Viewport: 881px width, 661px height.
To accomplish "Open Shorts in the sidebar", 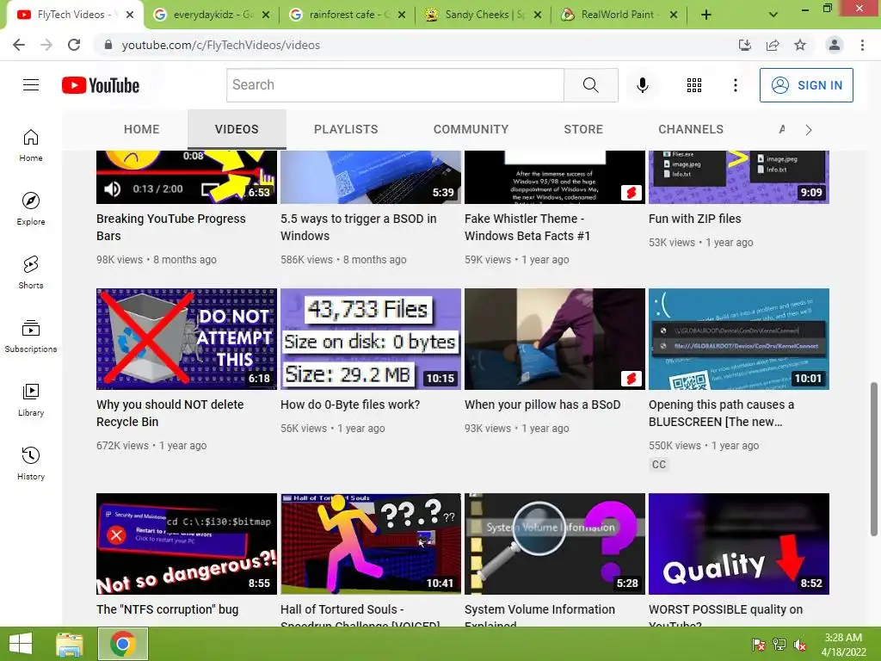I will [31, 272].
